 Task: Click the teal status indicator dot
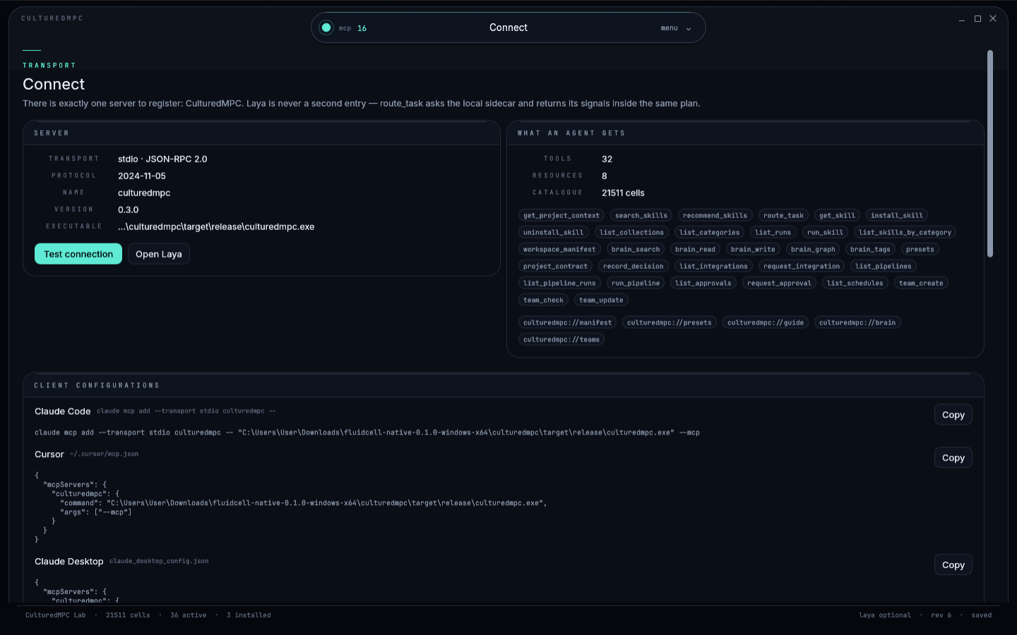(326, 28)
